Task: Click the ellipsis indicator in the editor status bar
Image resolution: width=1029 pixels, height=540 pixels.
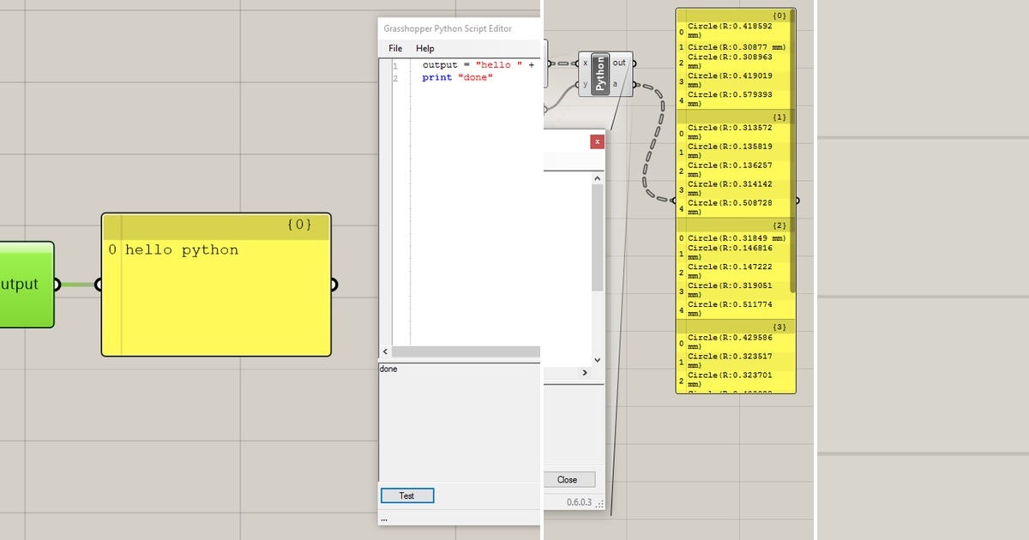Action: (384, 519)
